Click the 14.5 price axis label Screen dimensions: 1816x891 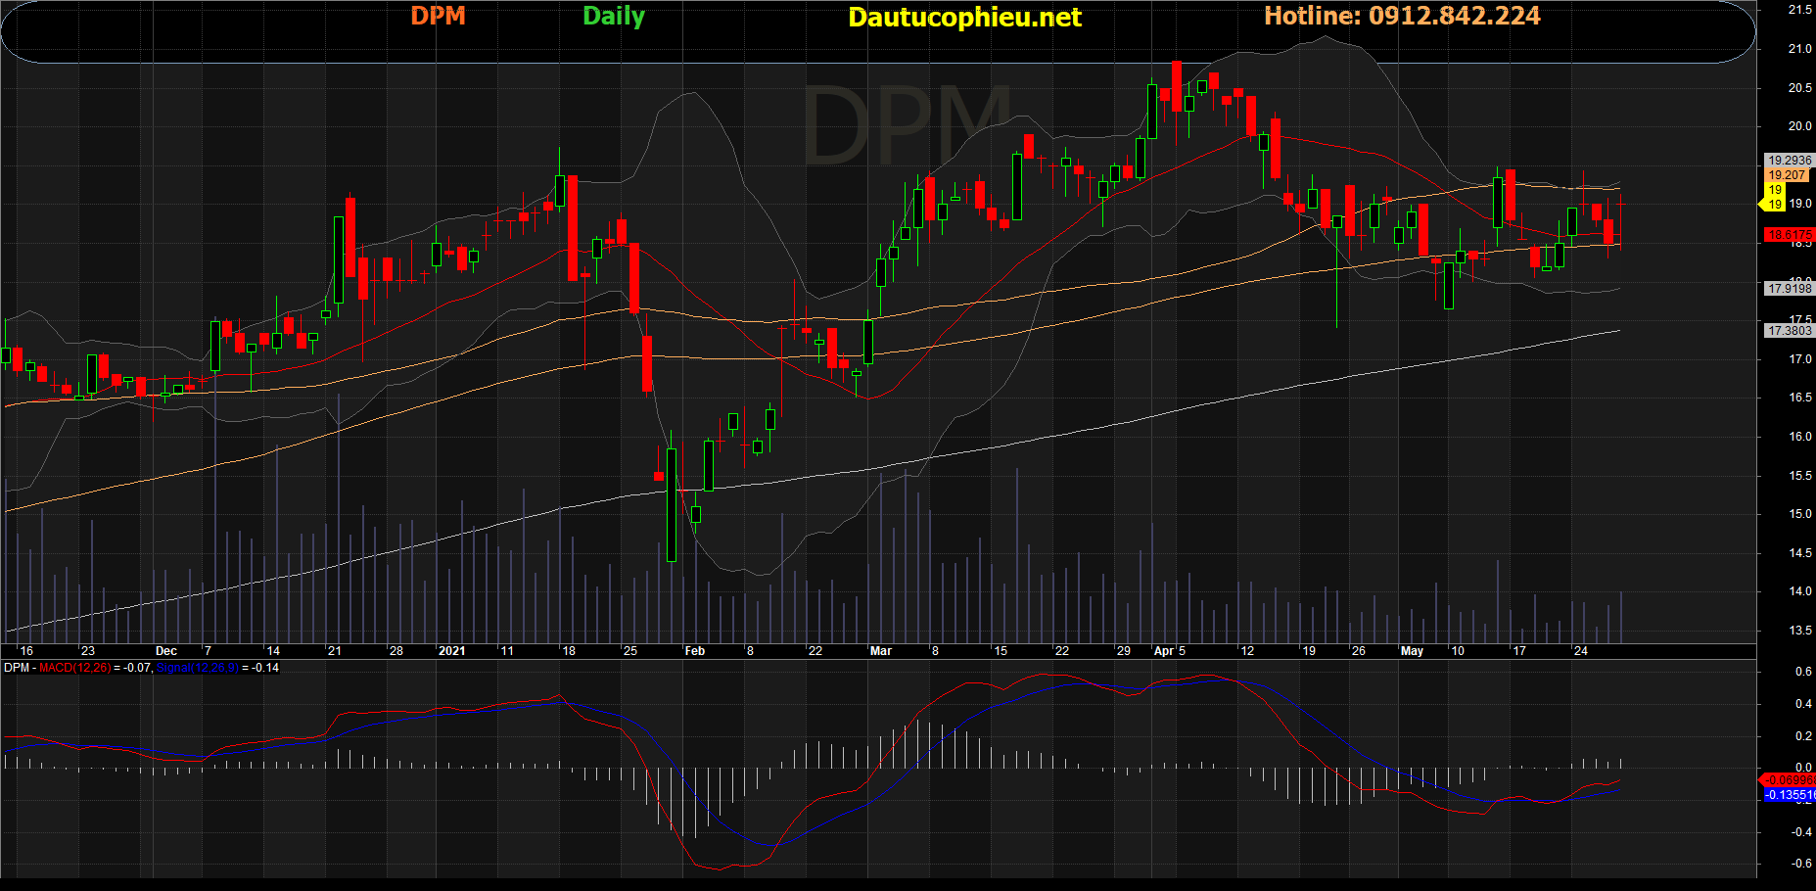[1800, 553]
